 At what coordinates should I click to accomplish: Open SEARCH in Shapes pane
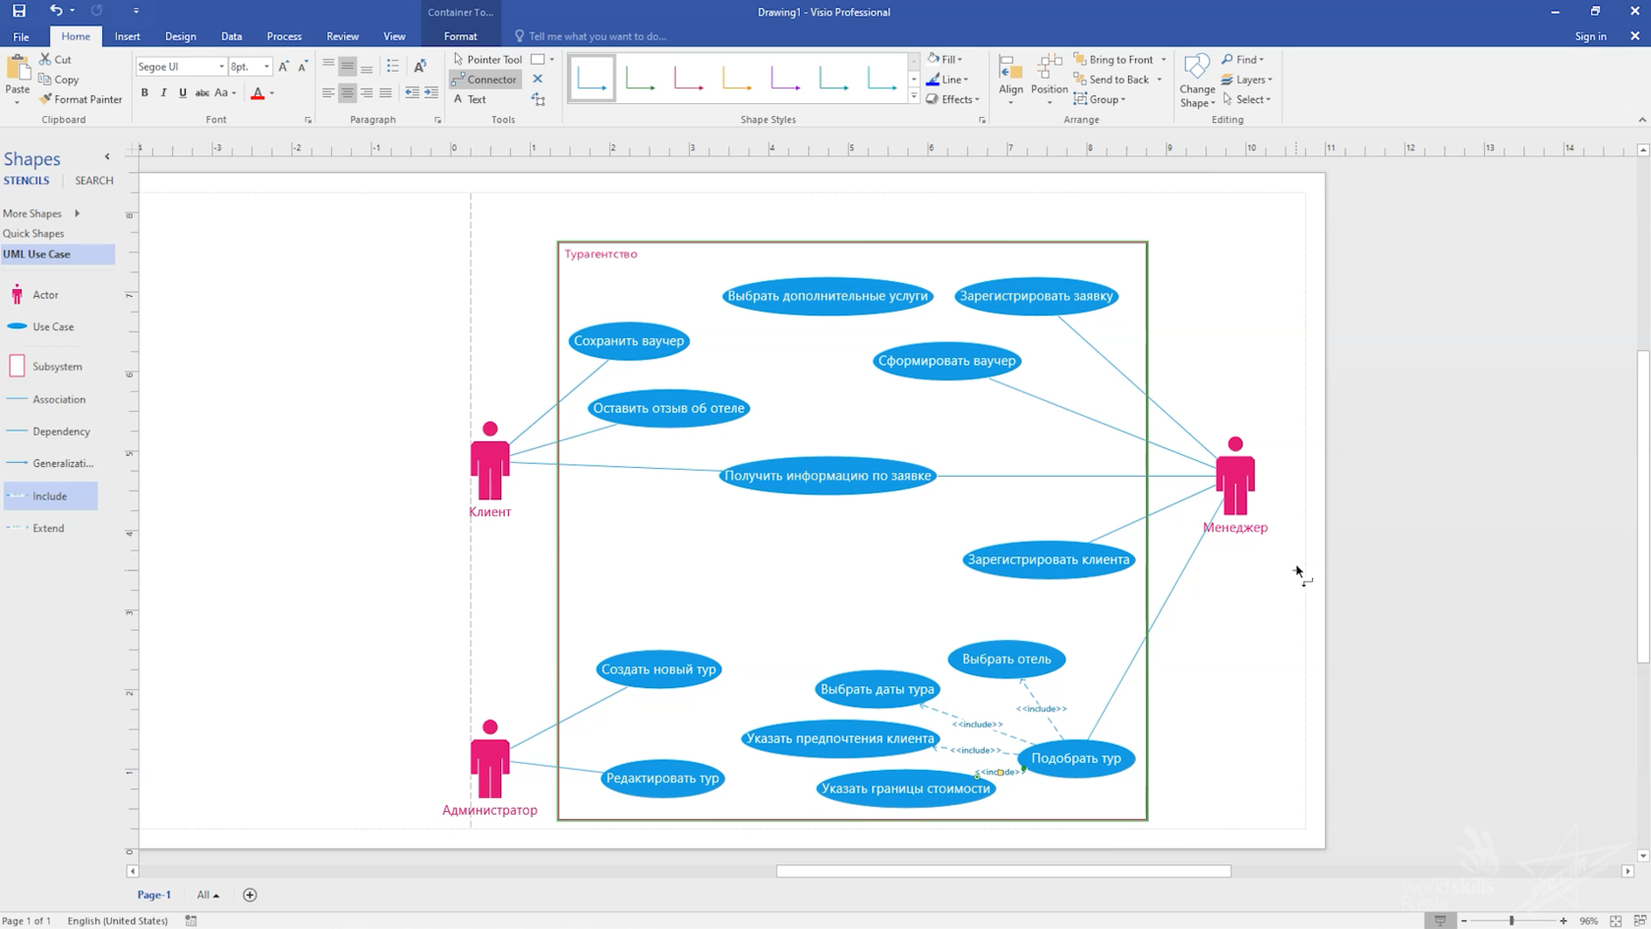point(94,181)
